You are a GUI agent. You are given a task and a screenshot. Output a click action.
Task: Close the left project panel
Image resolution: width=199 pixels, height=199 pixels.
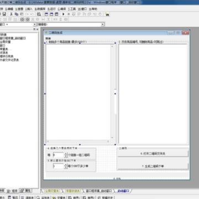coord(37,29)
